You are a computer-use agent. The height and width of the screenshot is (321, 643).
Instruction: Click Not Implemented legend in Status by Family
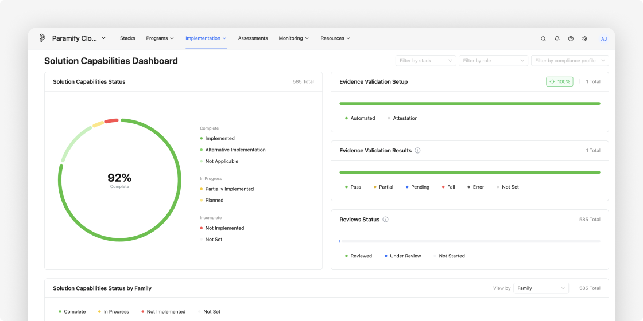click(x=163, y=312)
